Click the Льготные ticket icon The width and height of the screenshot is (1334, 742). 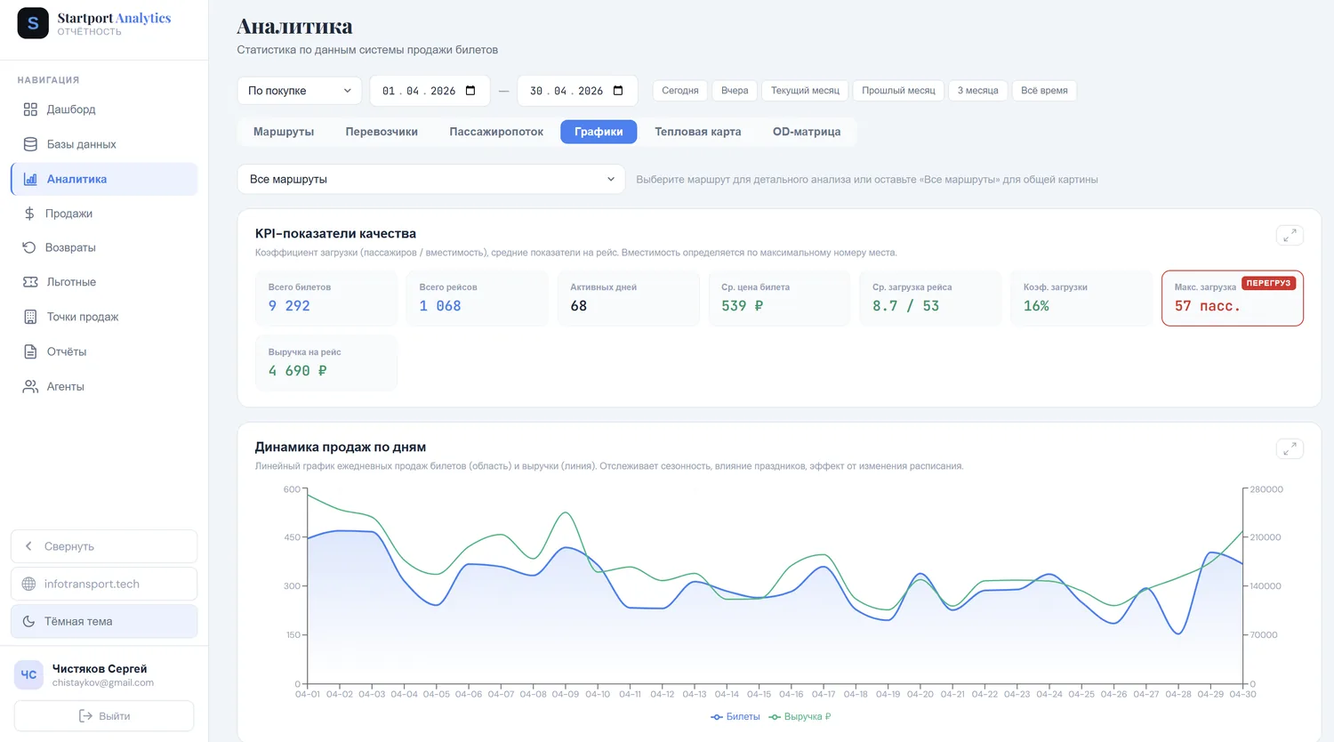29,282
